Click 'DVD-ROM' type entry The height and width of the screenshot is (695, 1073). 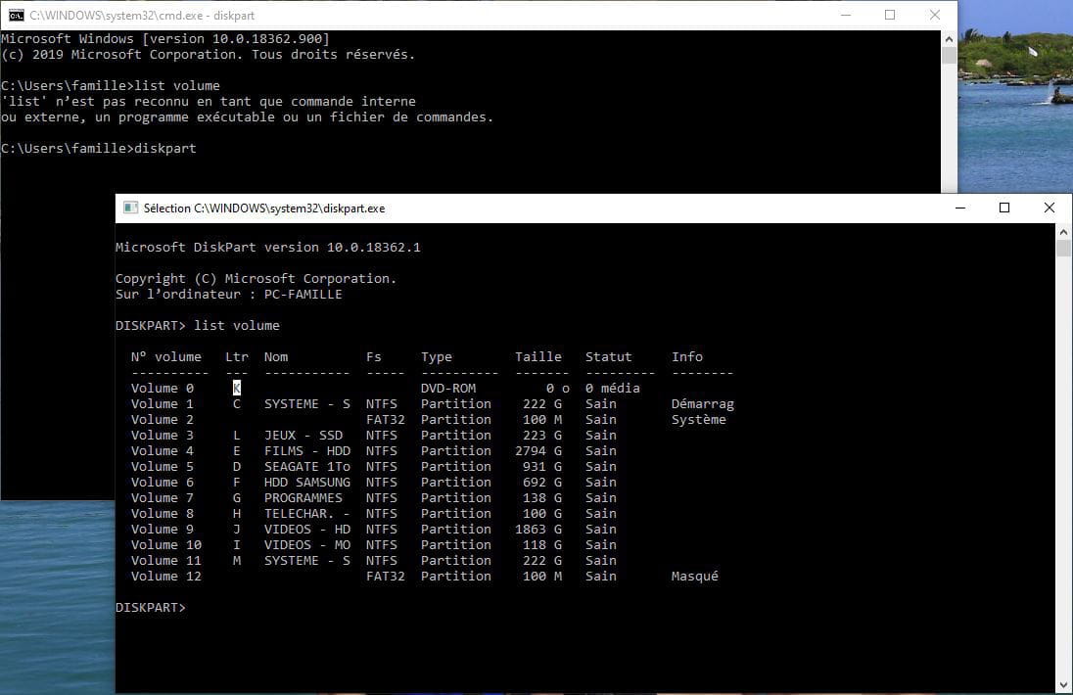pos(448,388)
